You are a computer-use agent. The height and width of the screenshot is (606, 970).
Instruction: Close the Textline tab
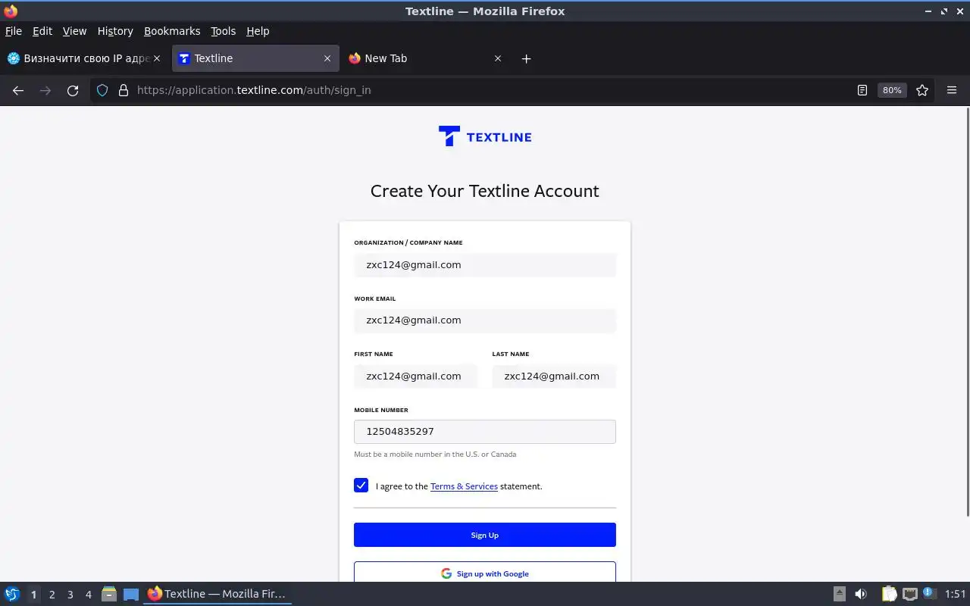tap(327, 58)
